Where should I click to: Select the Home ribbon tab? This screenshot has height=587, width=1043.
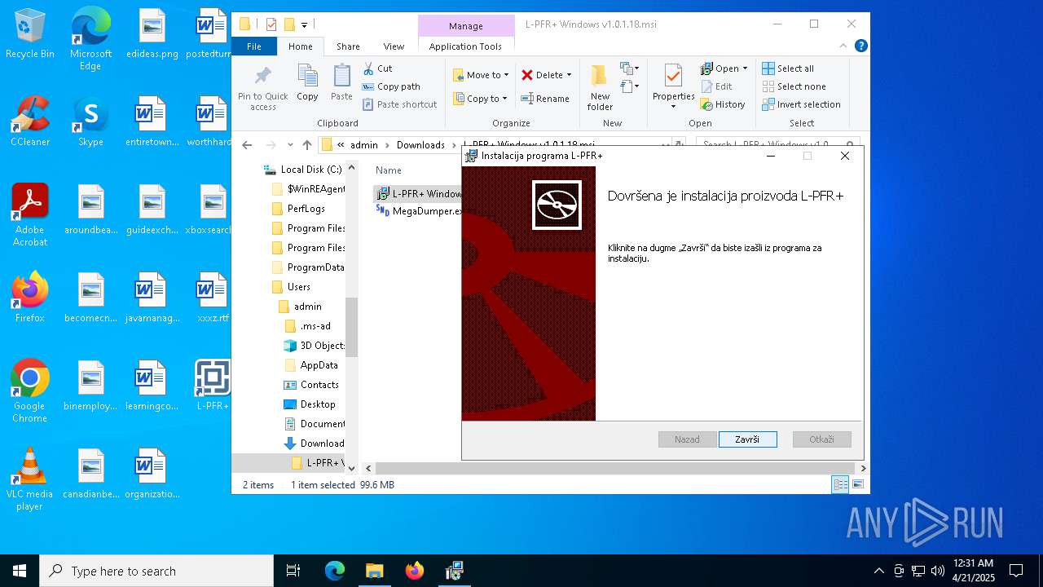(x=300, y=46)
